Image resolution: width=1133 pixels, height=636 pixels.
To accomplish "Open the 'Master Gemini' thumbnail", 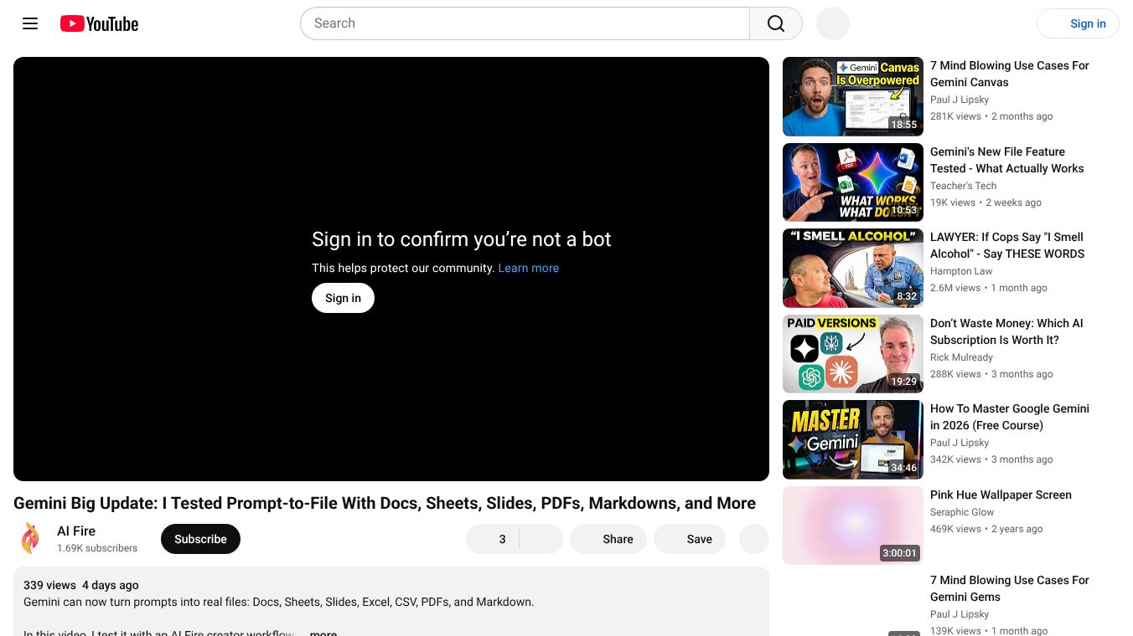I will tap(853, 439).
